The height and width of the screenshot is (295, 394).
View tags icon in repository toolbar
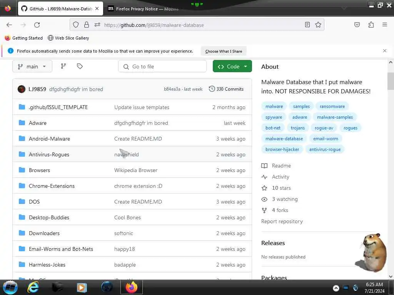click(x=80, y=66)
